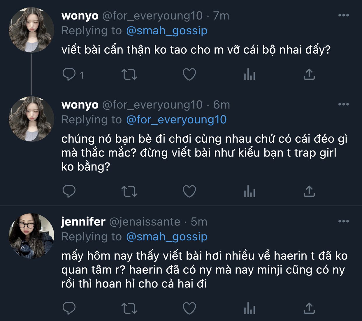Reply to wonyo's 7m tweet

pos(69,75)
